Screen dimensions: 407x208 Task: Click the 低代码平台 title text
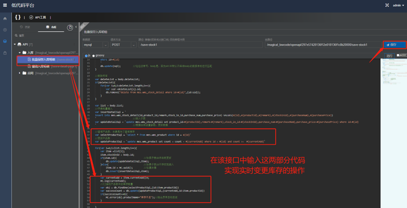[23, 5]
